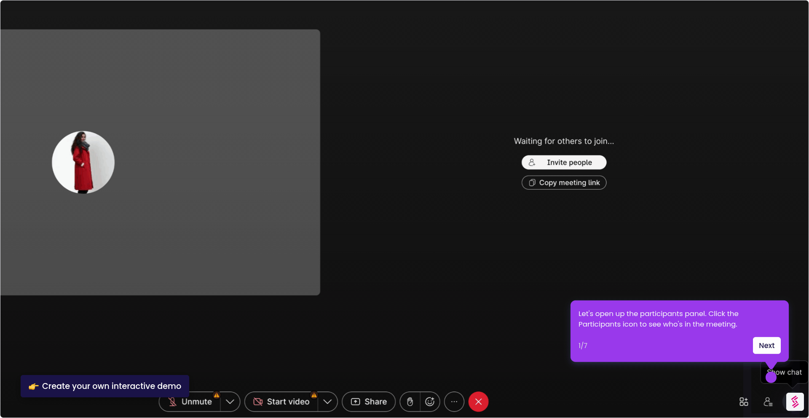Image resolution: width=809 pixels, height=418 pixels.
Task: Expand audio options arrow next to Unmute
Action: [x=230, y=402]
